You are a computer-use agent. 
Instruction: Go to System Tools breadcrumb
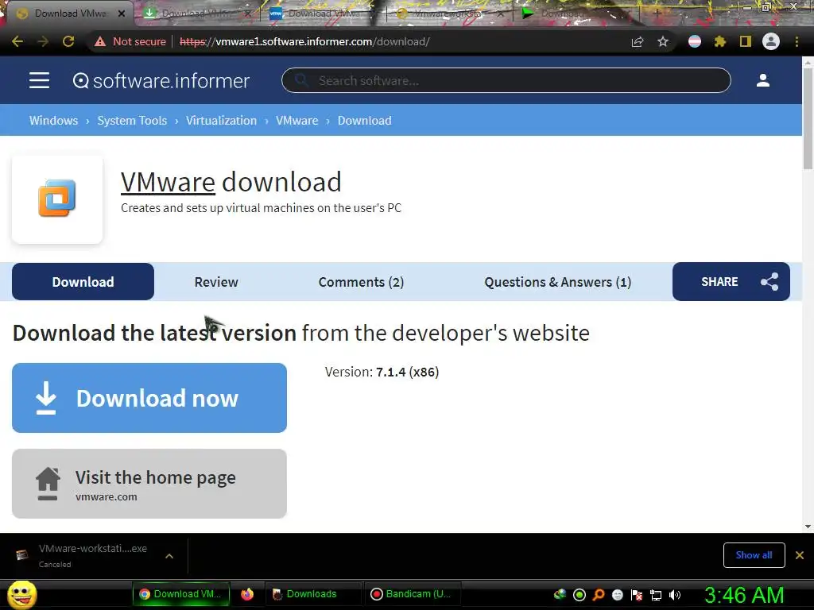[x=133, y=121]
